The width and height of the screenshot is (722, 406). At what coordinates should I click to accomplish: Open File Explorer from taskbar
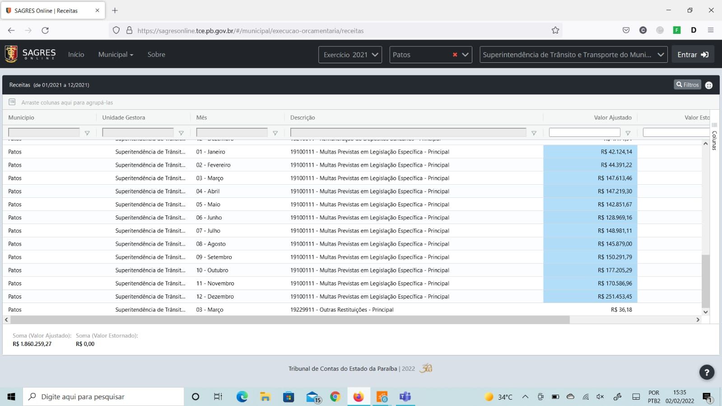pyautogui.click(x=265, y=397)
